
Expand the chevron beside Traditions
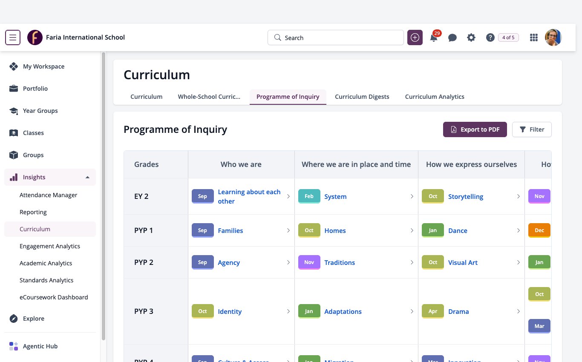(412, 262)
